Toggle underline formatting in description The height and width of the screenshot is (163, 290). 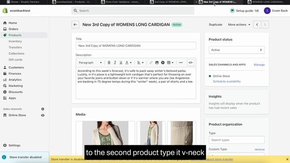tap(121, 62)
